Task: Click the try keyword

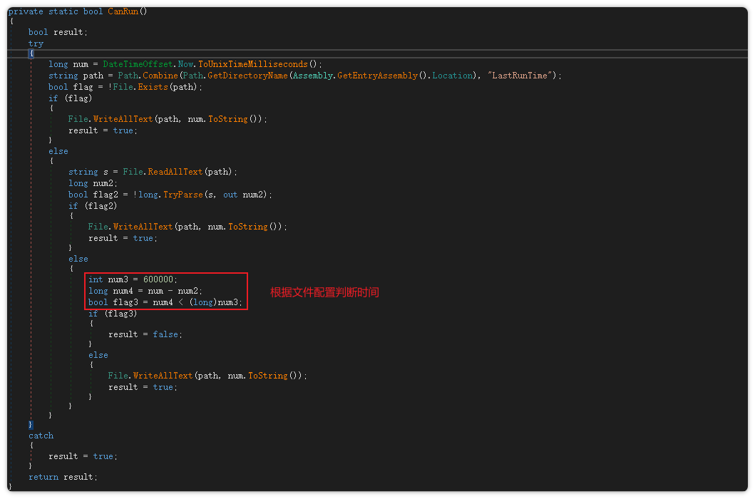Action: click(36, 43)
